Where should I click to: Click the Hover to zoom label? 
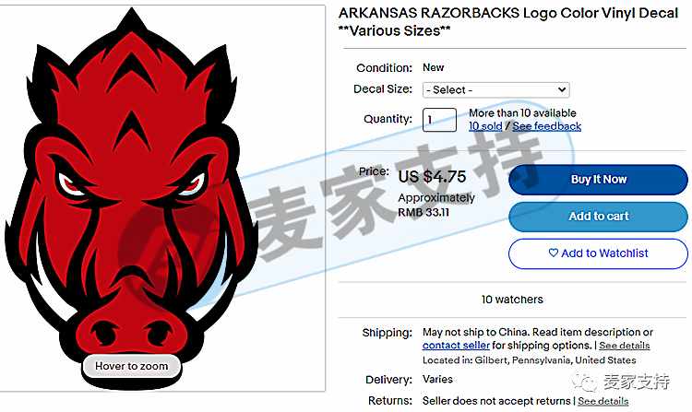(132, 366)
